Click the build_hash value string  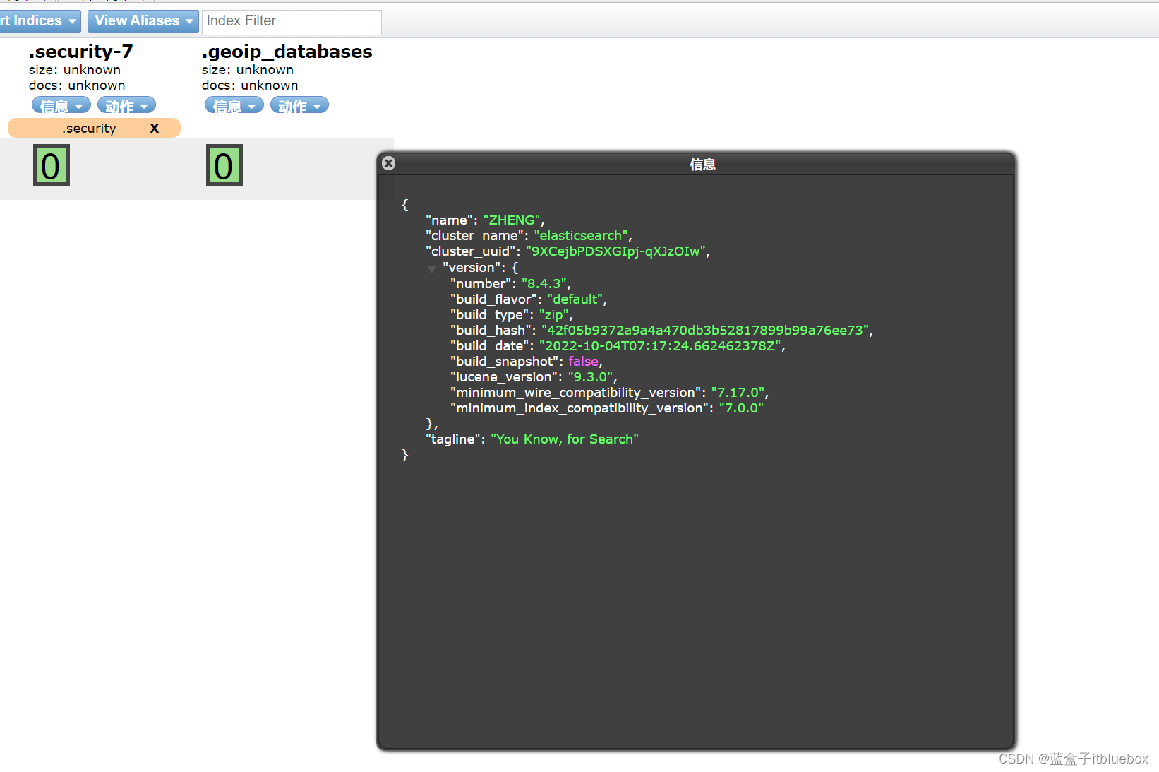pyautogui.click(x=705, y=331)
